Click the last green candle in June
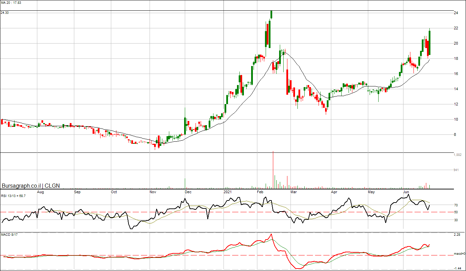 430,42
